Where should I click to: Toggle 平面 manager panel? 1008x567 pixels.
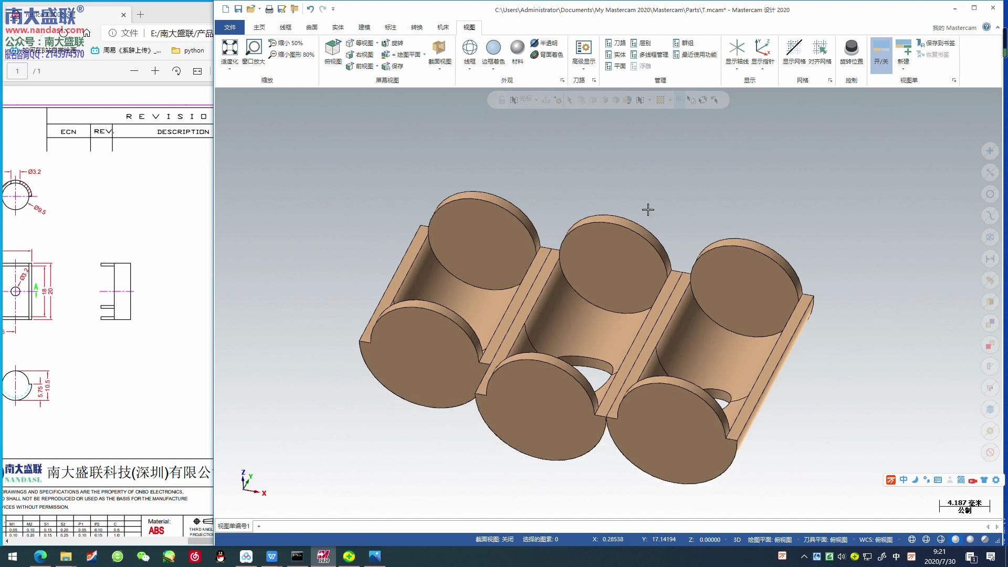pos(615,66)
